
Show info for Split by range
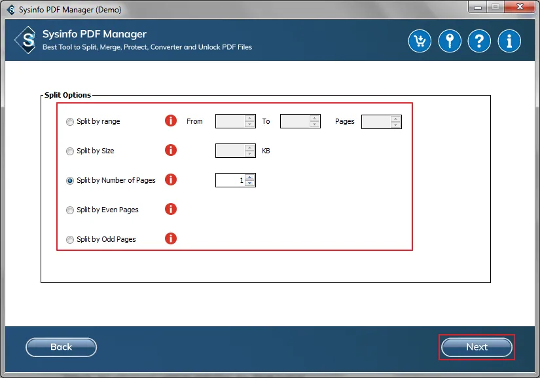(x=170, y=121)
